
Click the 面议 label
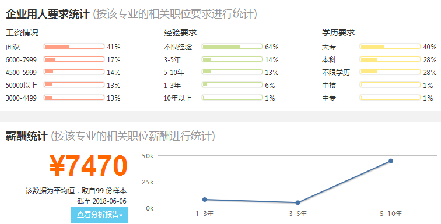pos(13,47)
